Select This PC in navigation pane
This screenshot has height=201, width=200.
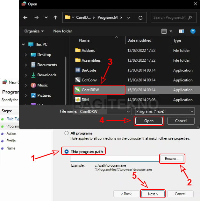click(38, 45)
